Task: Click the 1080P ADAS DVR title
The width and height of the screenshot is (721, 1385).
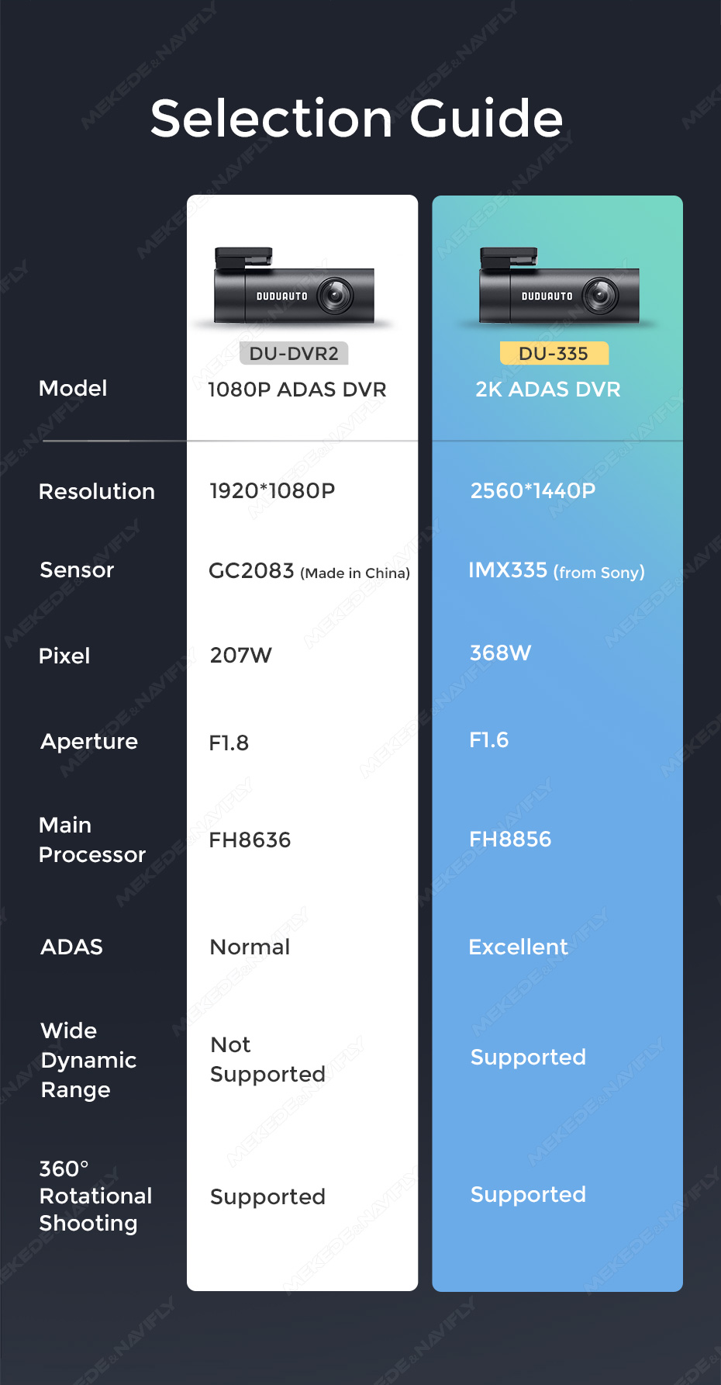Action: point(297,390)
